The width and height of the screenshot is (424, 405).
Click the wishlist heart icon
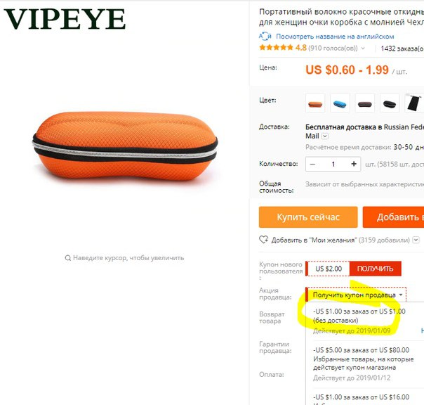263,240
